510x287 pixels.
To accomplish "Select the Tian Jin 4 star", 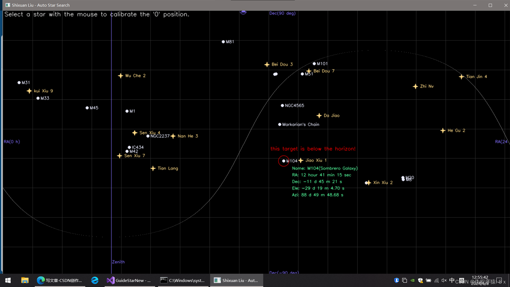I will [x=461, y=77].
